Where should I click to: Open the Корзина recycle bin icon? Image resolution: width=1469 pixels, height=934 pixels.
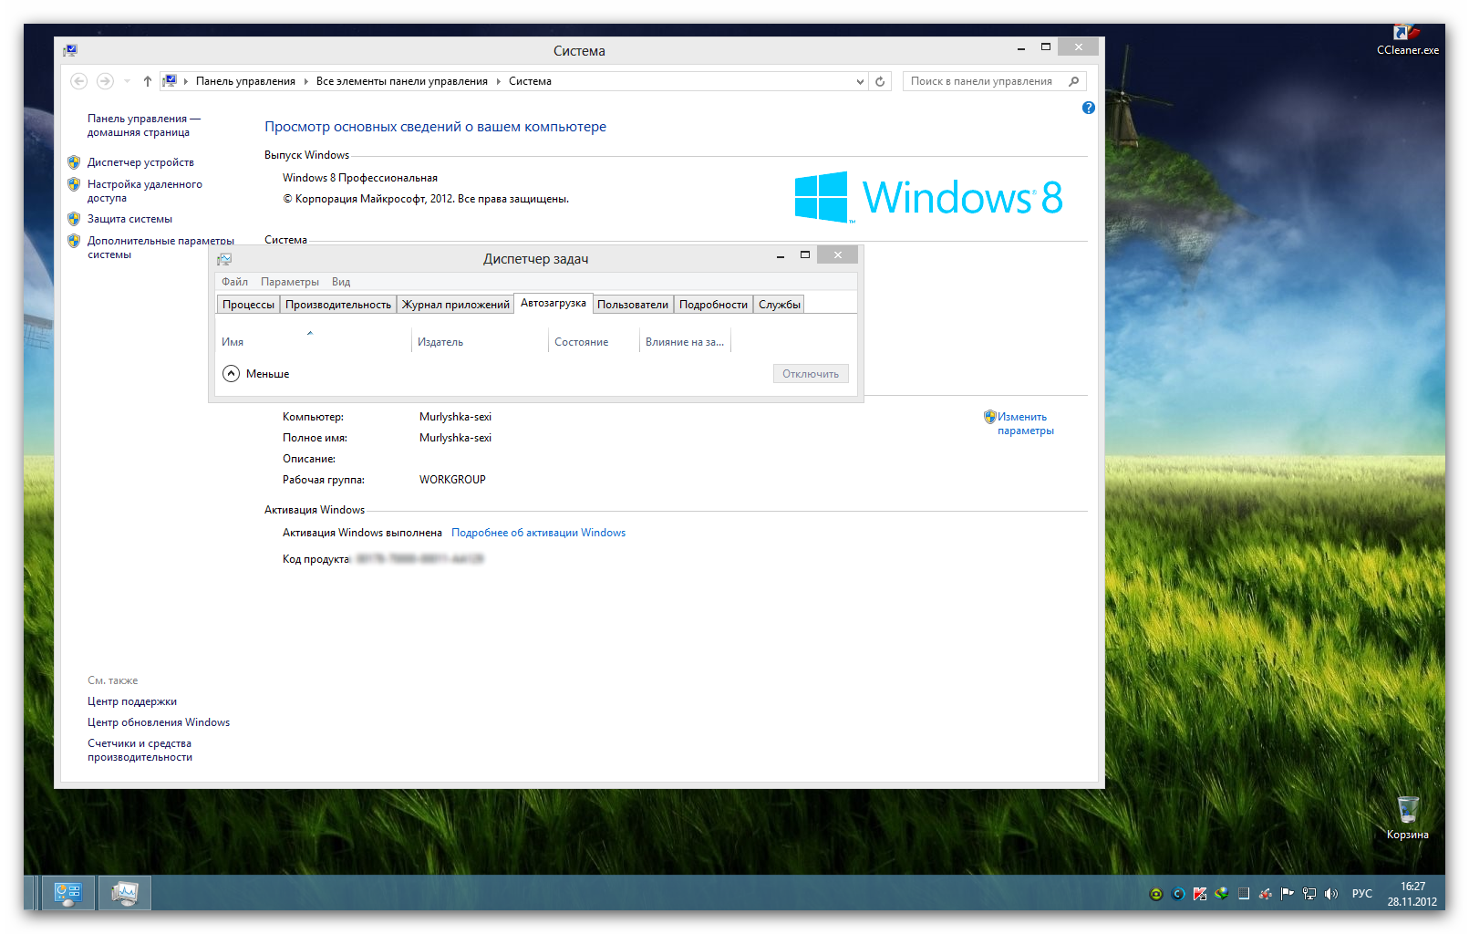click(x=1407, y=815)
